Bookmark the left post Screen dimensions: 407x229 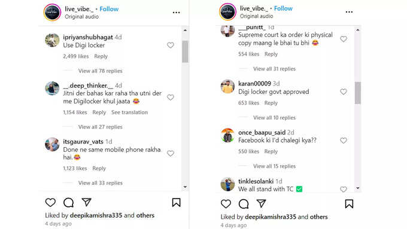coord(176,203)
